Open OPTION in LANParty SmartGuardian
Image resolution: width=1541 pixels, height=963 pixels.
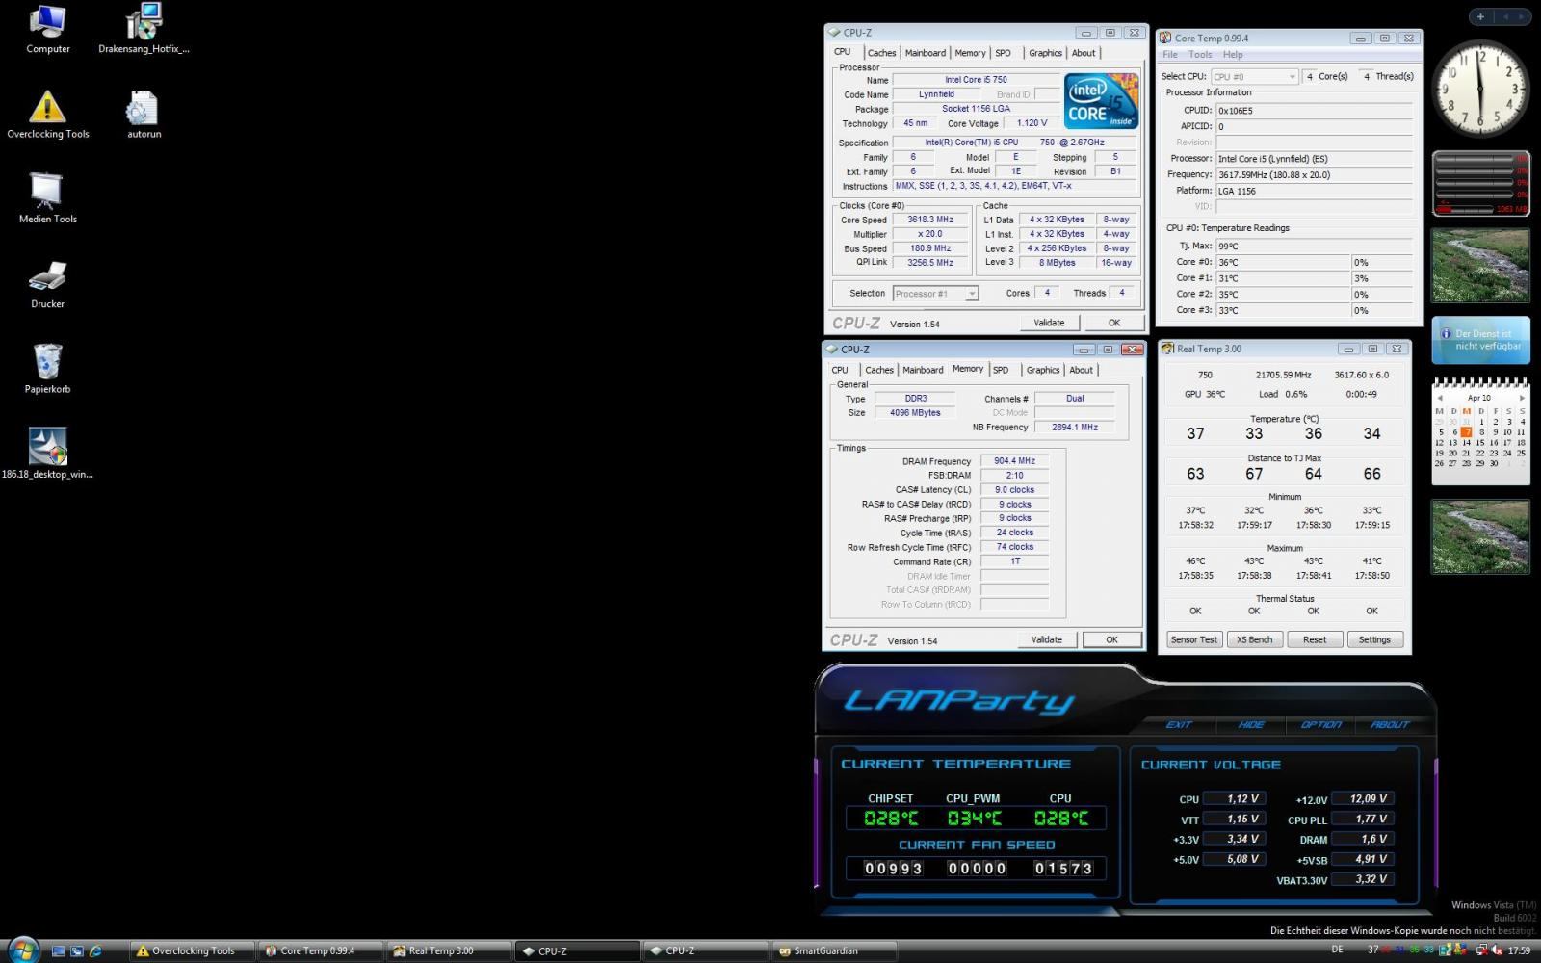click(1320, 725)
